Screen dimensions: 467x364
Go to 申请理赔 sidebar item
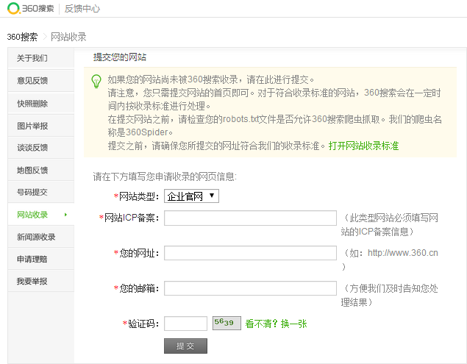[40, 259]
